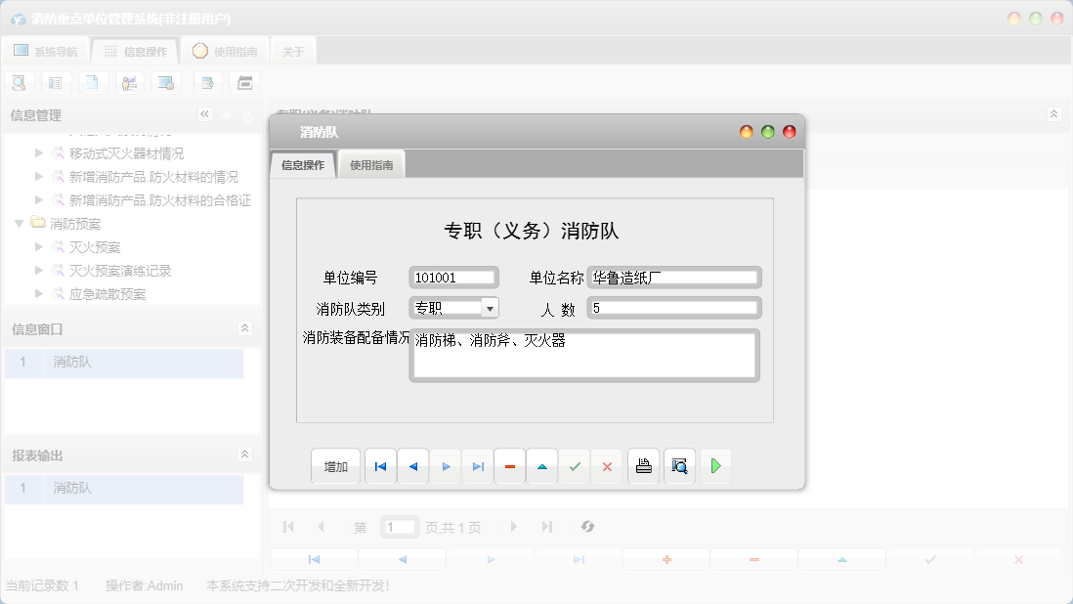The height and width of the screenshot is (604, 1073).
Task: Jump to first record using the first-record arrow
Action: (380, 466)
